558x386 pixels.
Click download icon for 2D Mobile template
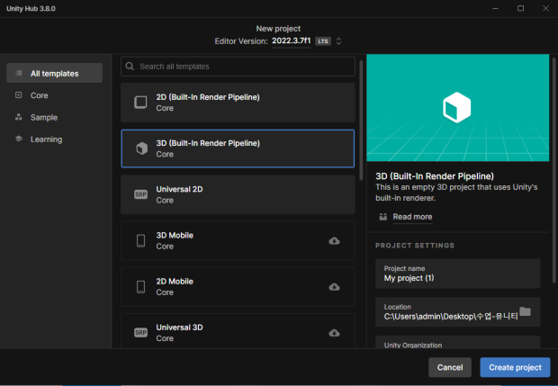pyautogui.click(x=334, y=287)
